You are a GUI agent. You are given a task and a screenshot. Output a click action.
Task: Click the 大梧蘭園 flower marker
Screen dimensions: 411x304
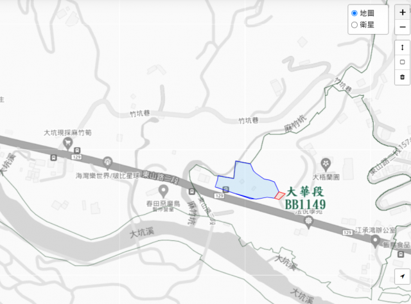click(x=326, y=165)
